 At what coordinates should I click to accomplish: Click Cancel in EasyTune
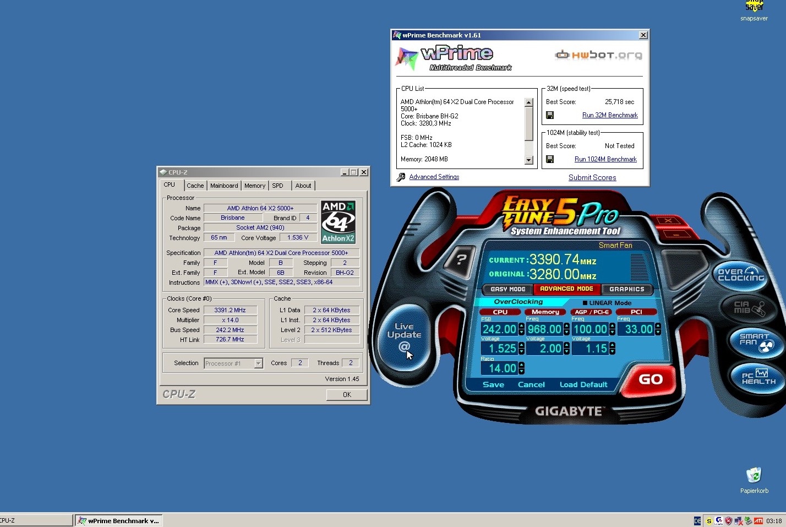pos(531,385)
